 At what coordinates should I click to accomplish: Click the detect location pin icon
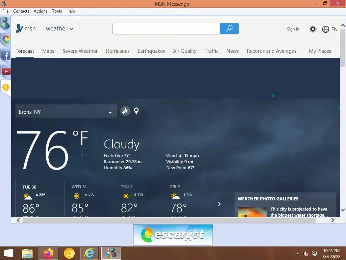tap(137, 111)
